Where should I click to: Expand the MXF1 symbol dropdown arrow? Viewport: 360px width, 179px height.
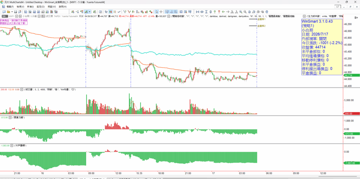tap(17, 16)
